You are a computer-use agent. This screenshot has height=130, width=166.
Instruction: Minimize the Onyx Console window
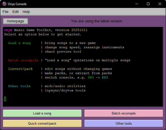(x=137, y=4)
